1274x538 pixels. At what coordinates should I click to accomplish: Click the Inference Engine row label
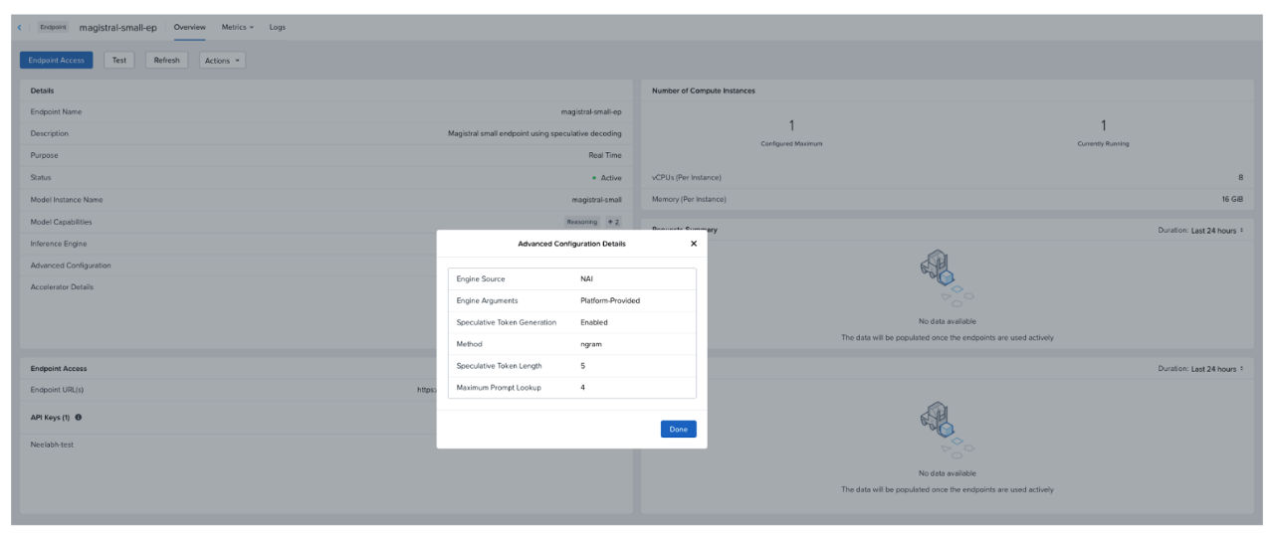click(x=58, y=244)
